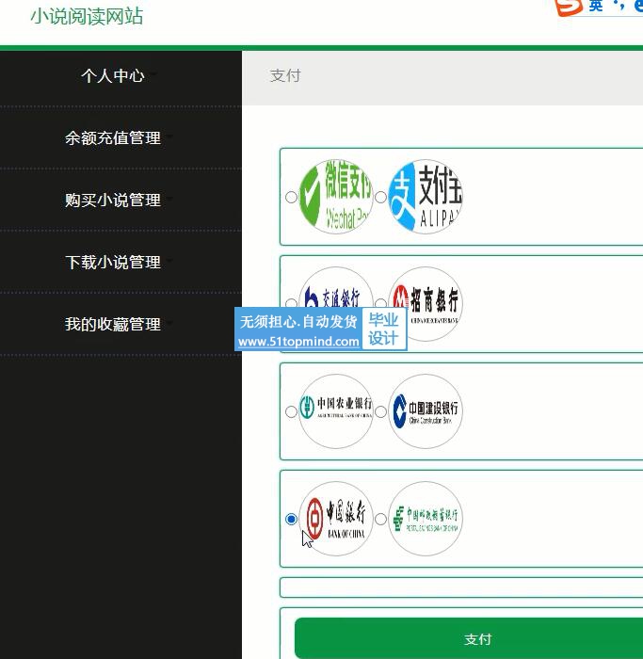Viewport: 643px width, 659px height.
Task: Open the 下载小说管理 sidebar menu
Action: [x=113, y=263]
